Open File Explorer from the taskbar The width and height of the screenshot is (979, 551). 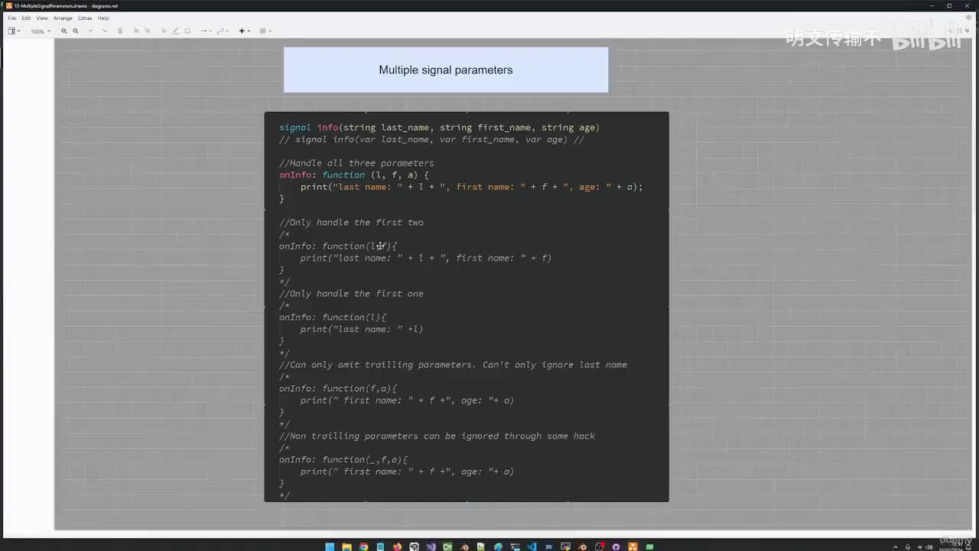click(346, 546)
